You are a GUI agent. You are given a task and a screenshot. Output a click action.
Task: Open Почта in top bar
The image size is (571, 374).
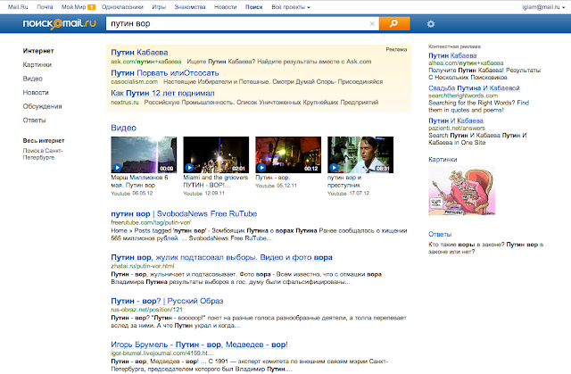tap(45, 7)
